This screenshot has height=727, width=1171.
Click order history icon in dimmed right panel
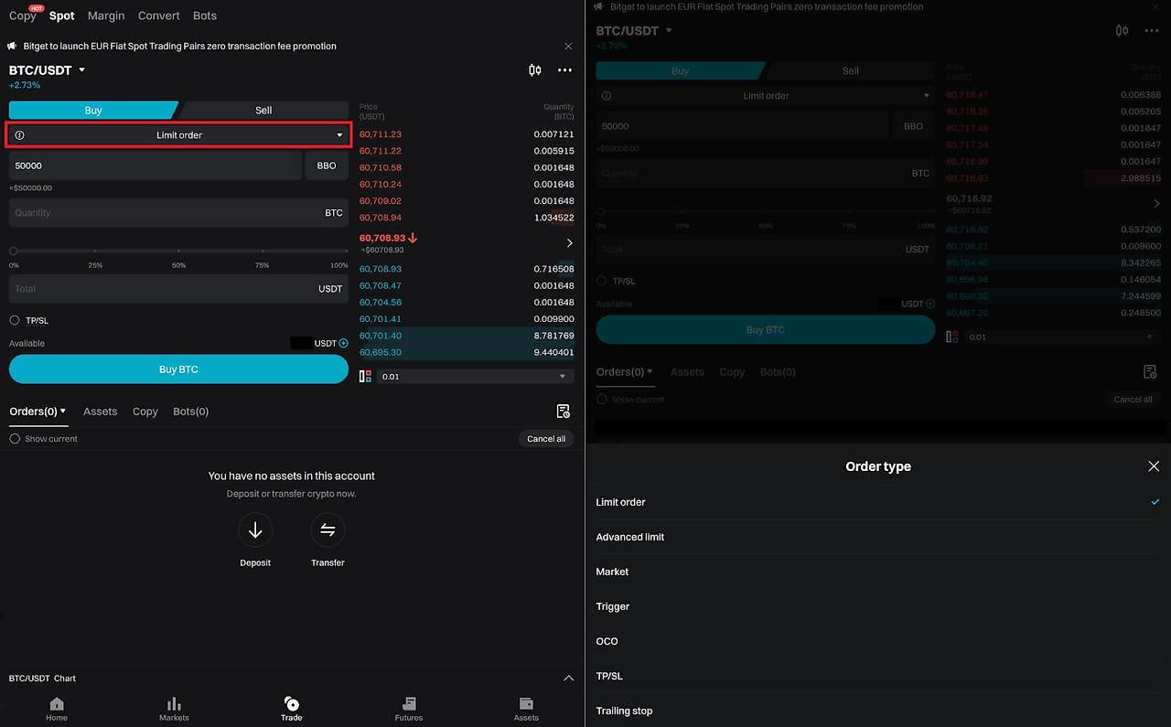pos(1151,372)
